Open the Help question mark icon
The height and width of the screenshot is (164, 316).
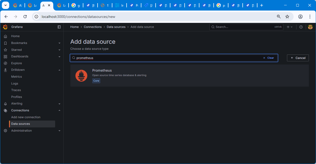click(x=301, y=27)
